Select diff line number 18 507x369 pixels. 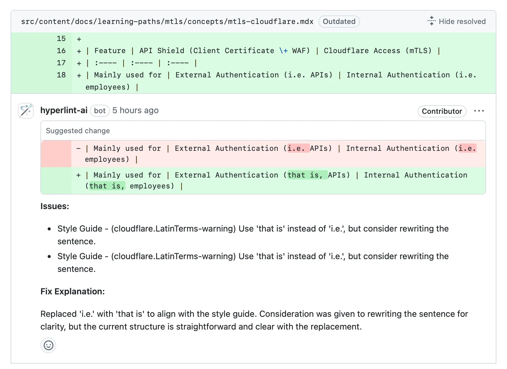click(x=61, y=75)
